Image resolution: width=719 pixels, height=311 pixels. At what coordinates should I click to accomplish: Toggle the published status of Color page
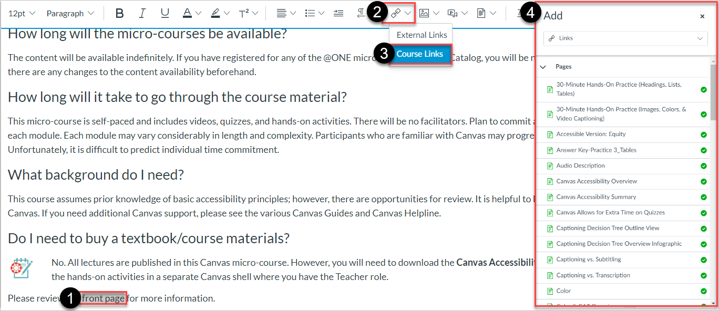click(x=705, y=291)
